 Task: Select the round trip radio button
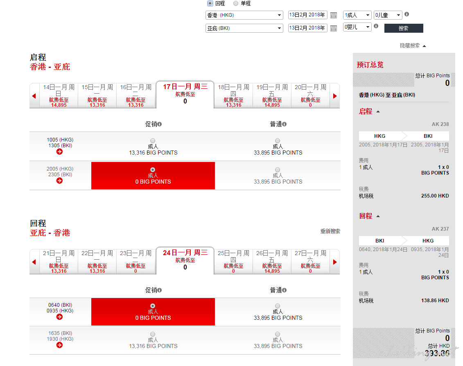[x=210, y=4]
